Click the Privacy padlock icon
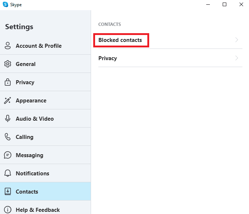Screen dimensions: 249x214 click(8, 82)
